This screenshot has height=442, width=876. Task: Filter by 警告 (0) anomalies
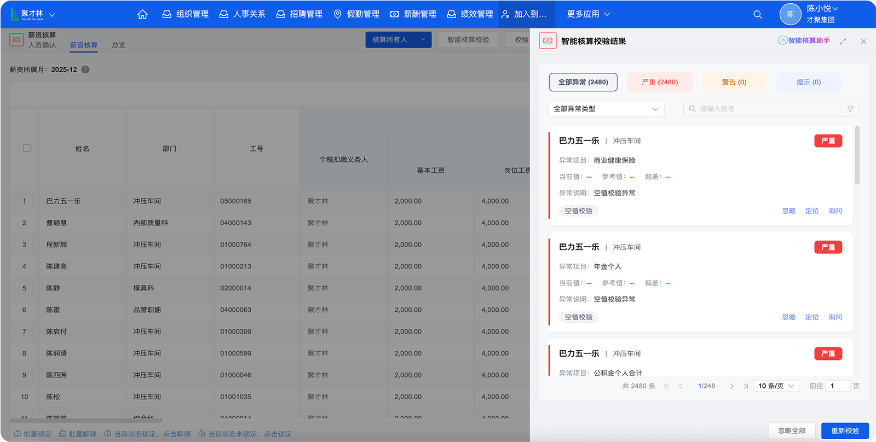[x=734, y=82]
